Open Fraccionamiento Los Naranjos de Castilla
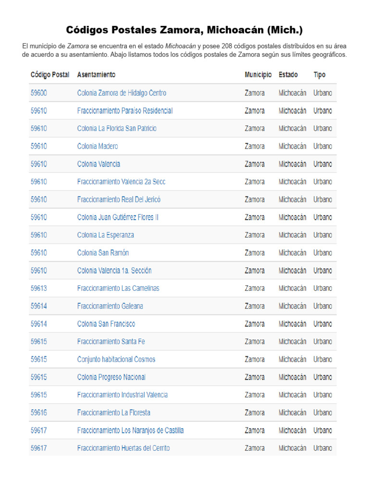Screen dimensions: 369x493 pyautogui.click(x=131, y=430)
